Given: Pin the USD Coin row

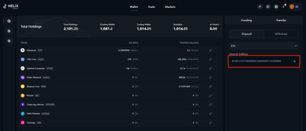Looking at the screenshot, I should pos(210,59).
